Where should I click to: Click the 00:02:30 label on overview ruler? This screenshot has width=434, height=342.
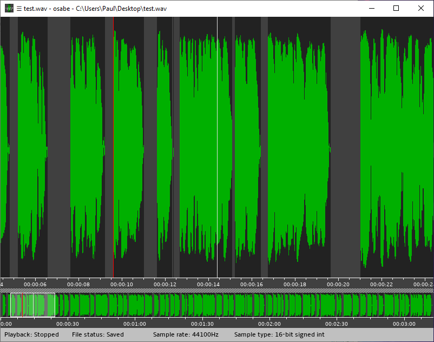(x=336, y=324)
